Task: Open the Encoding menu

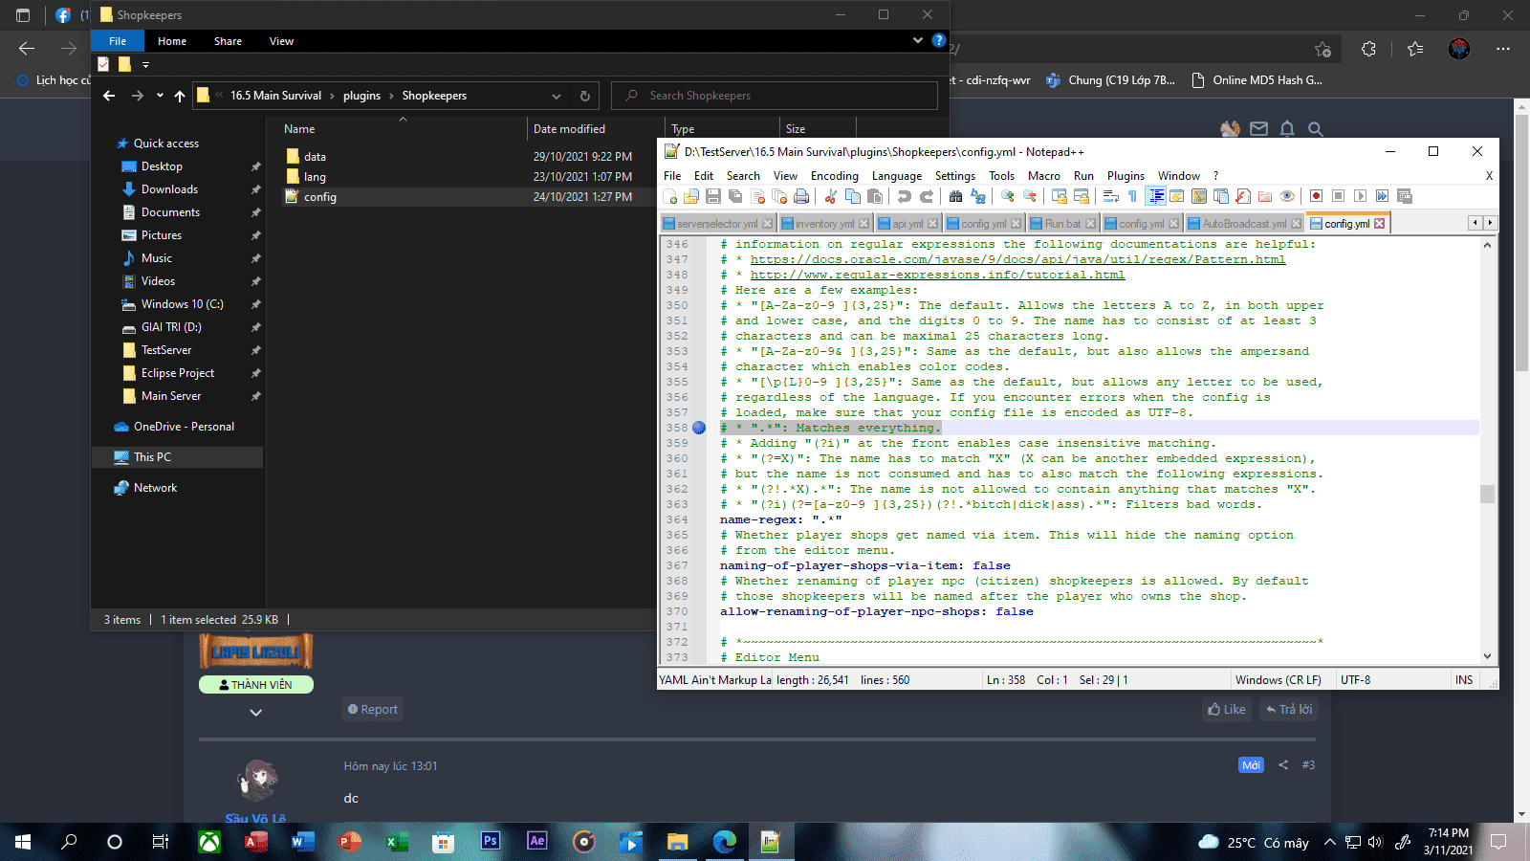Action: tap(834, 176)
